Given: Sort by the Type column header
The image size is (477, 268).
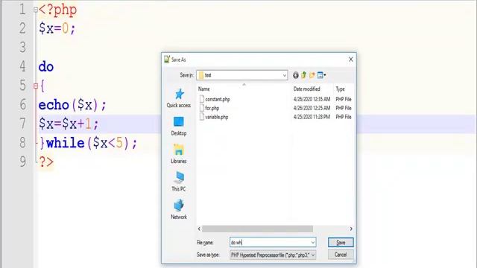Looking at the screenshot, I should coord(340,89).
